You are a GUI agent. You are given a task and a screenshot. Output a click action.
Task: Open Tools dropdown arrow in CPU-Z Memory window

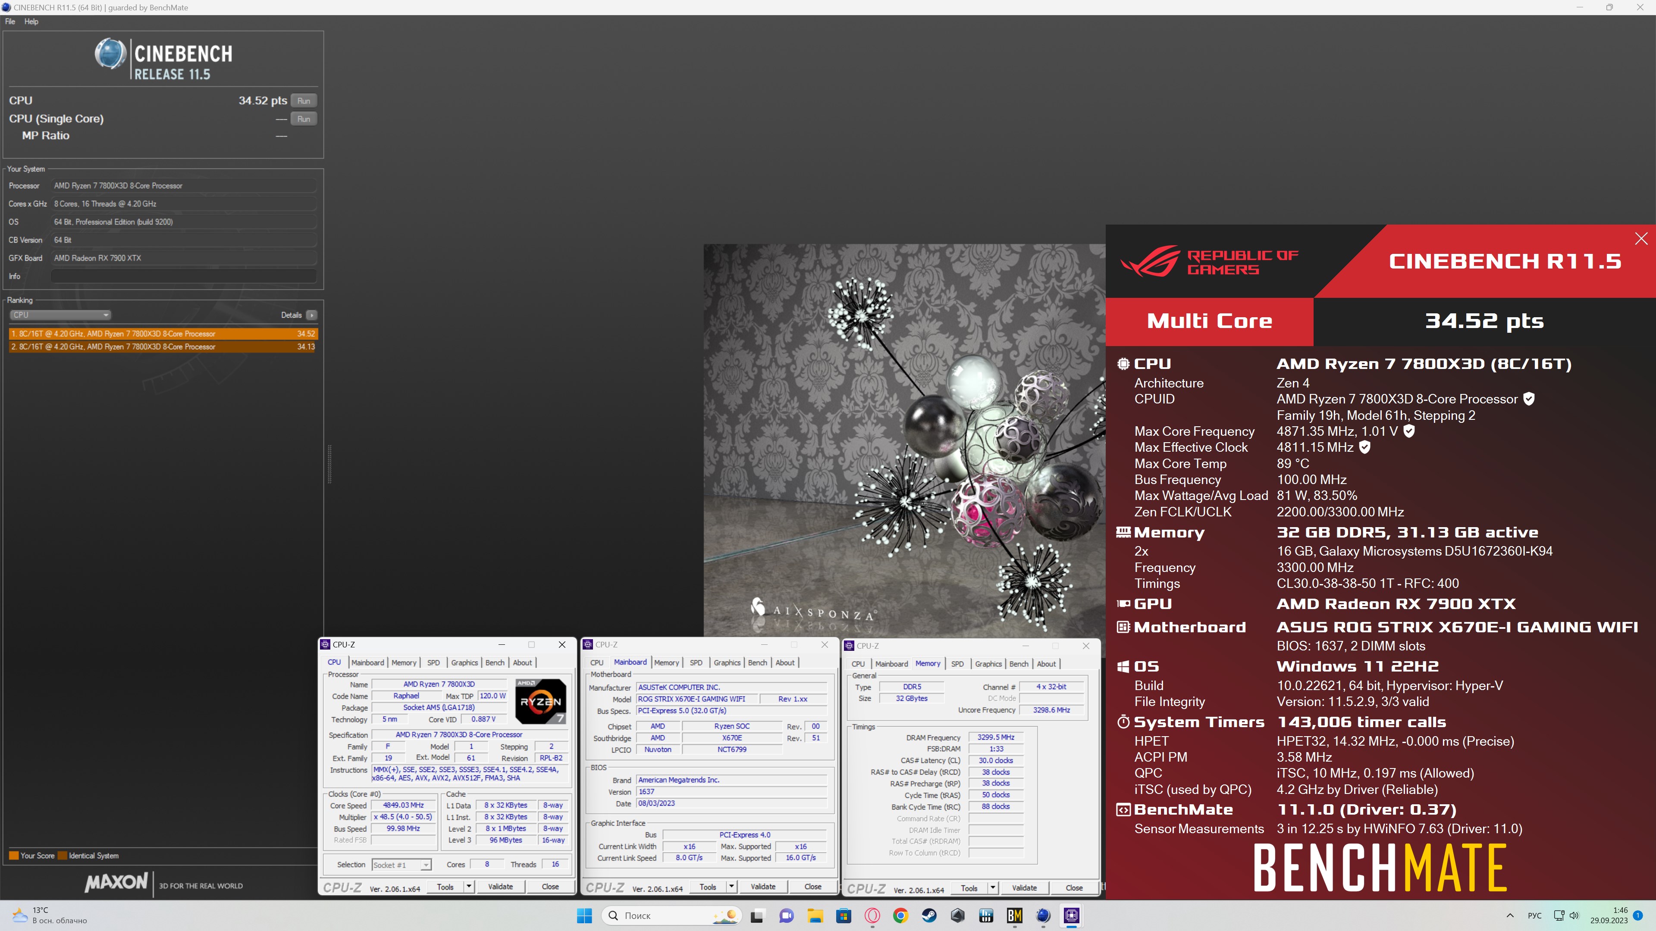coord(993,888)
